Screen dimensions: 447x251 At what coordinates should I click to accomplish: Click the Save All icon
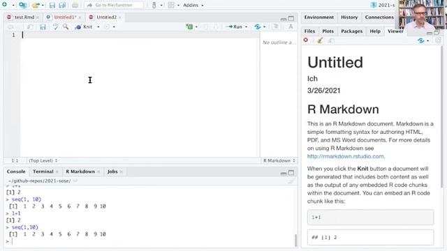click(x=62, y=5)
